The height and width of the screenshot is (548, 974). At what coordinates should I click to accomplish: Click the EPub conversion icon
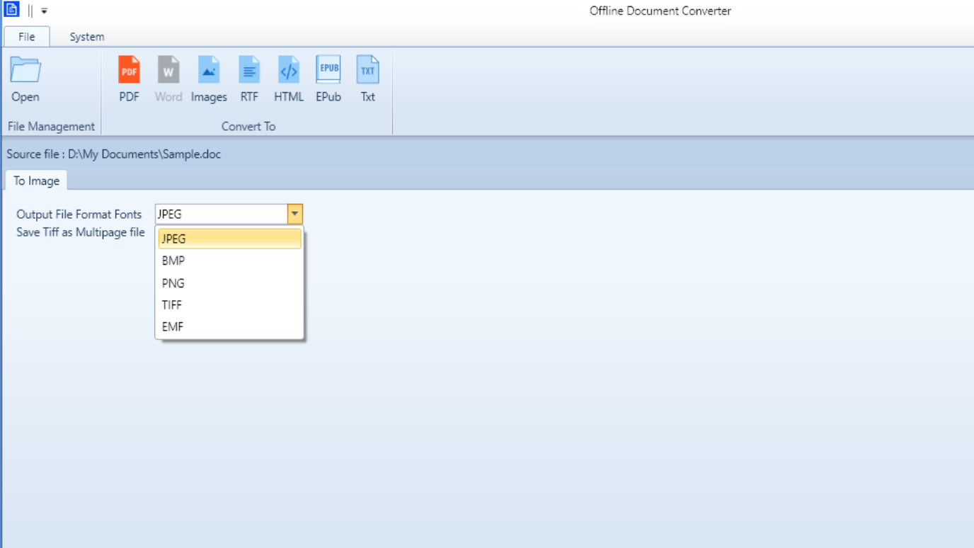(328, 78)
